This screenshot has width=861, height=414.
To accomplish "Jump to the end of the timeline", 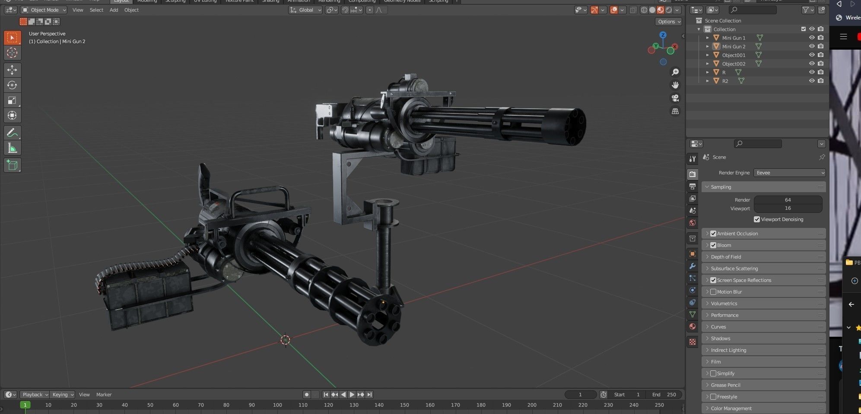I will pyautogui.click(x=370, y=394).
